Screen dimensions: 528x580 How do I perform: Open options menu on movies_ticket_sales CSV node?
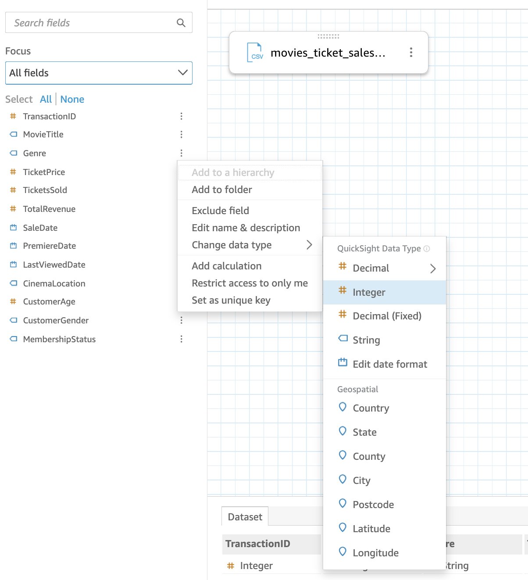tap(410, 53)
